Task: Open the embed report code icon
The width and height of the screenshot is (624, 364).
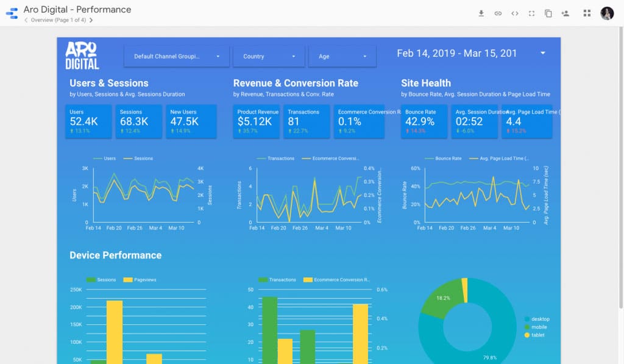Action: (x=514, y=13)
